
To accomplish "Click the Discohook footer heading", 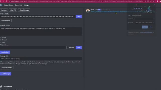I will [8, 87].
